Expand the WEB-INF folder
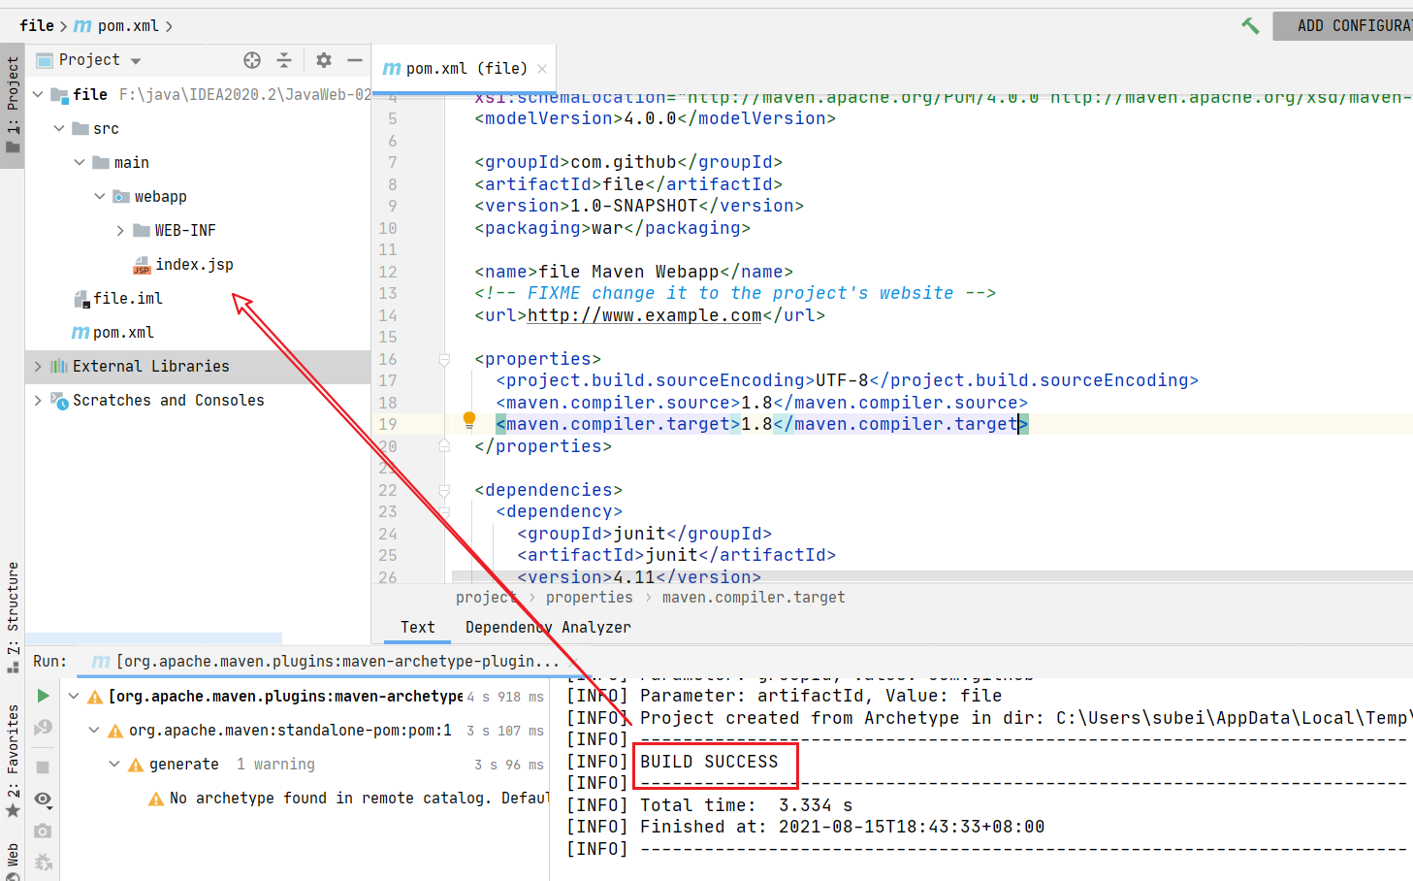 point(120,231)
